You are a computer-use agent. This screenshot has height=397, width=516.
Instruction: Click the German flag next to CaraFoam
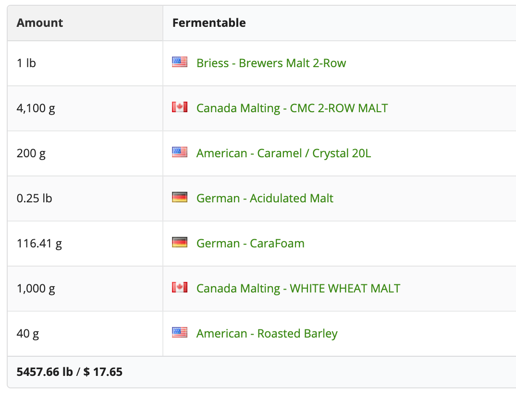(x=180, y=243)
